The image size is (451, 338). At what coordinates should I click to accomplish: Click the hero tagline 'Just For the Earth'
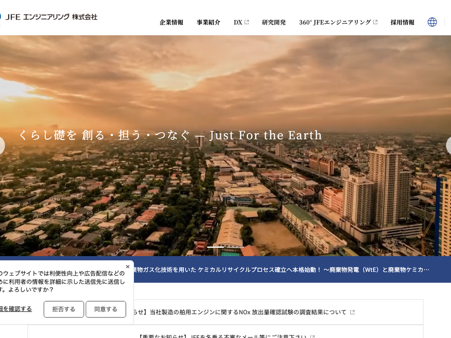click(x=265, y=135)
